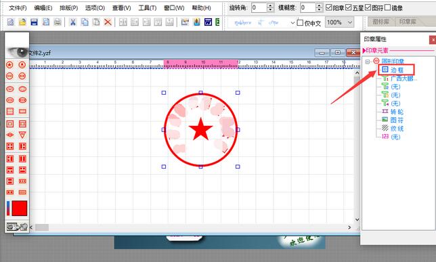Click the paste clipboard icon
Viewport: 436px width, 262px height.
tap(96, 22)
